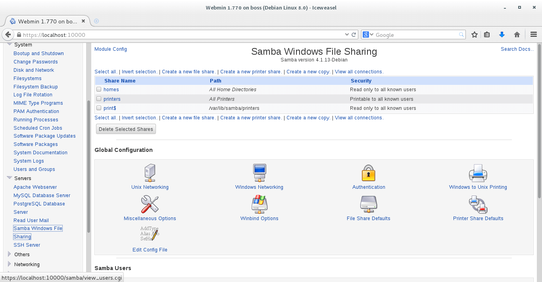Image resolution: width=542 pixels, height=282 pixels.
Task: Open the Windows Networking monitor icon
Action: (x=259, y=173)
